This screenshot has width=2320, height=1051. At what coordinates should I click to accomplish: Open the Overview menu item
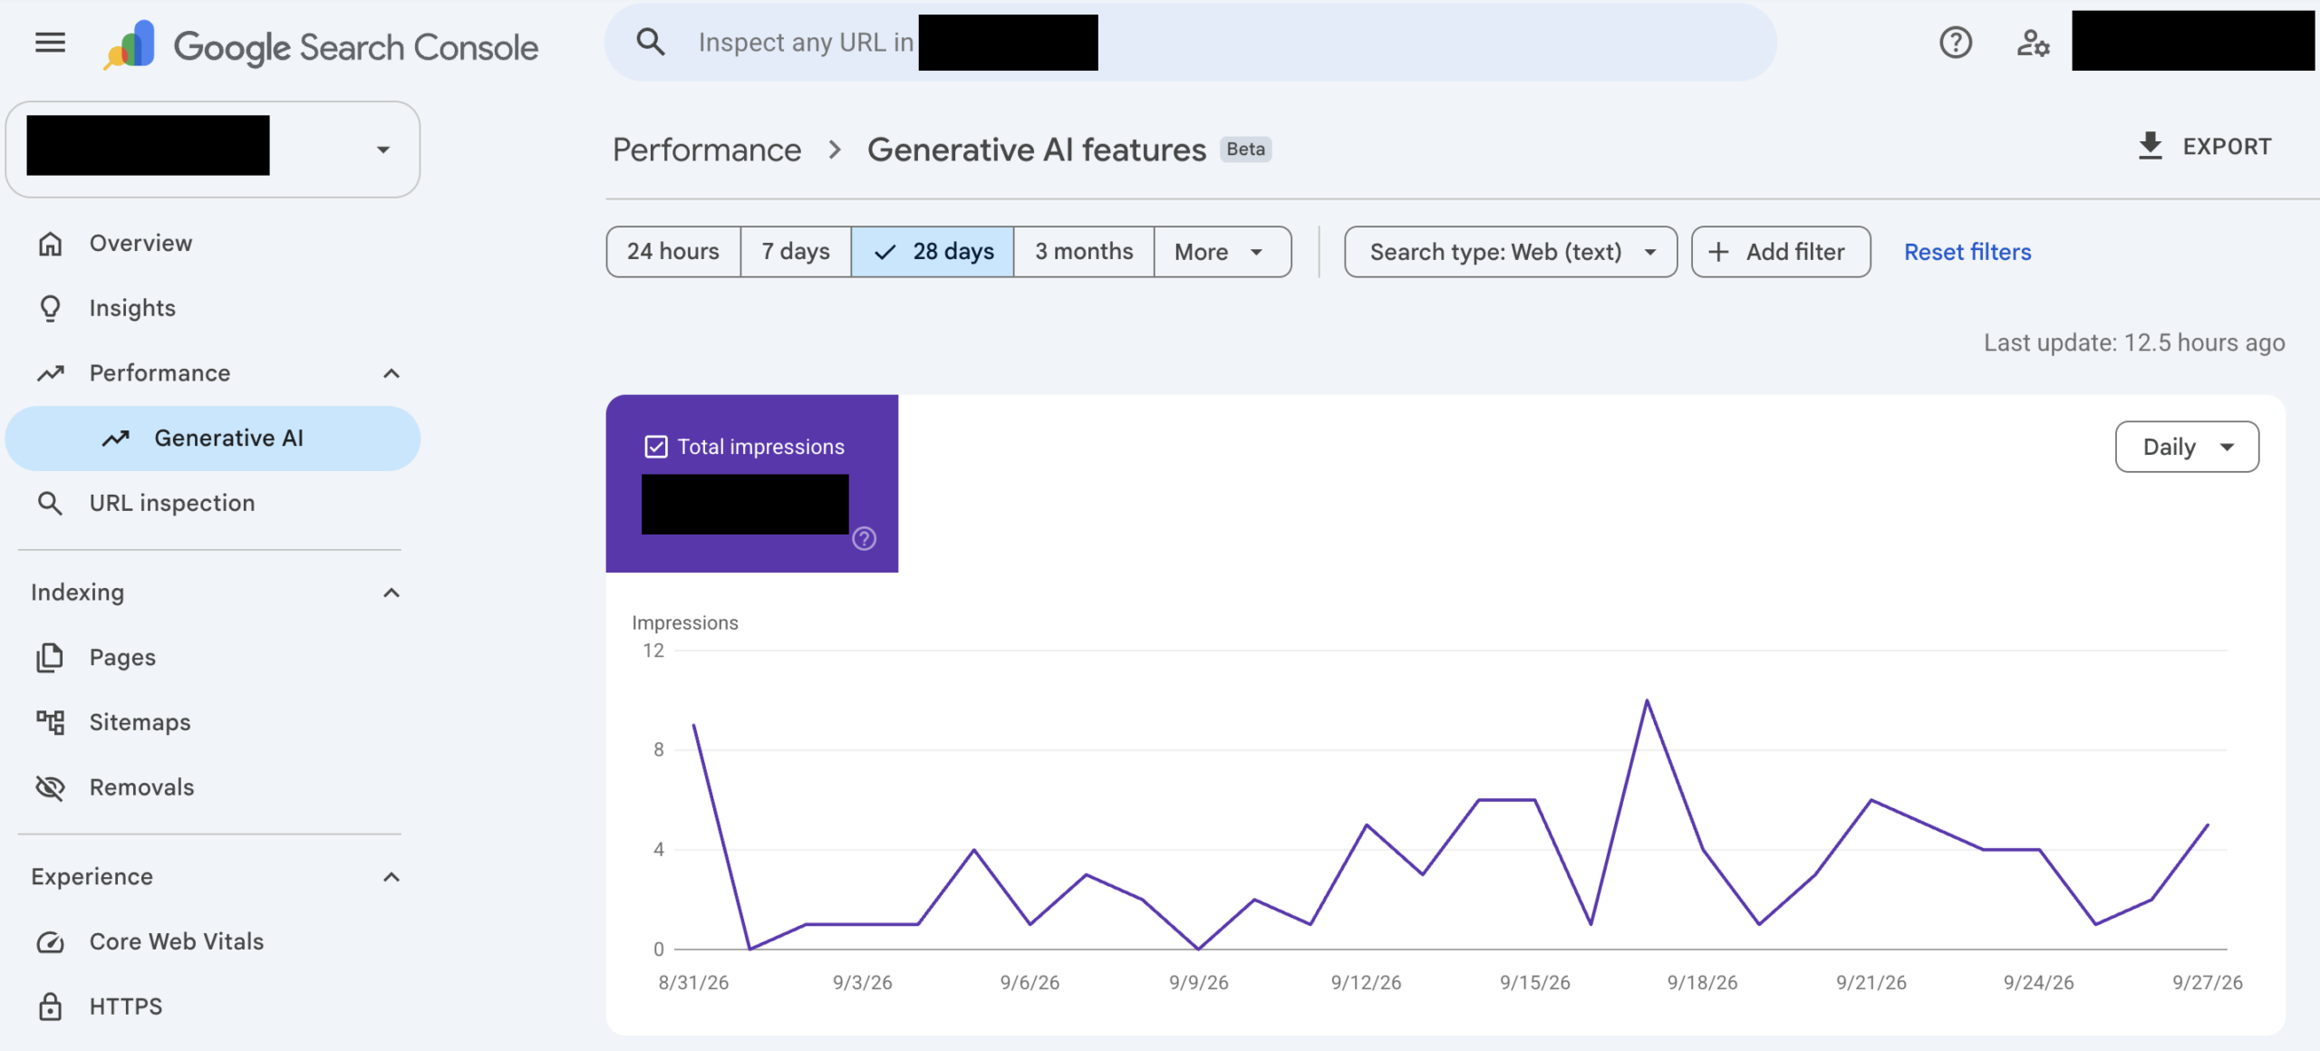coord(213,243)
